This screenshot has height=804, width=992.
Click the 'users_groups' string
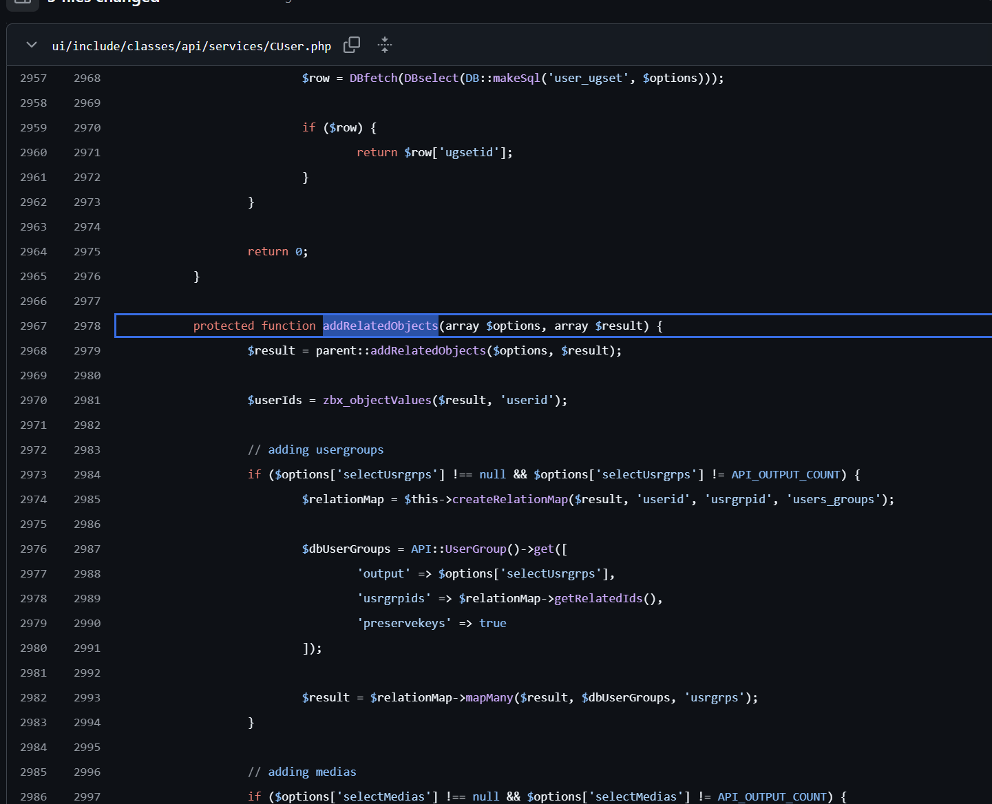tap(834, 499)
